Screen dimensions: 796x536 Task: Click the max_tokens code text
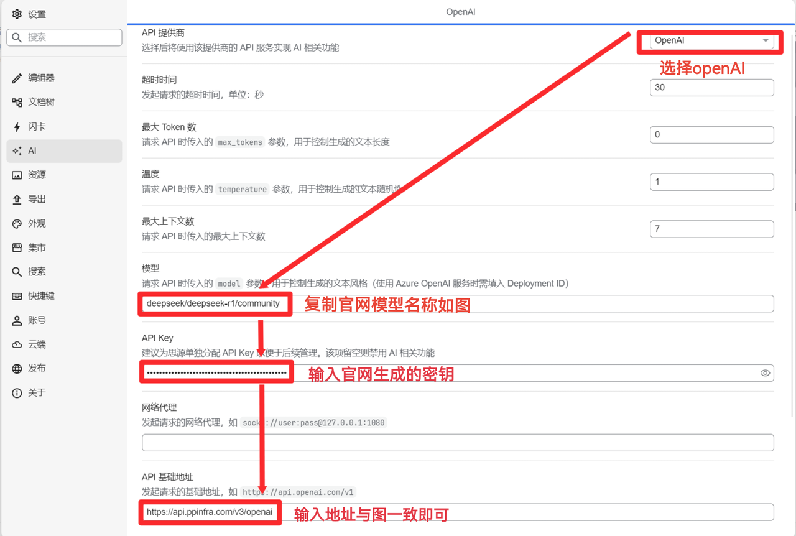(x=240, y=142)
